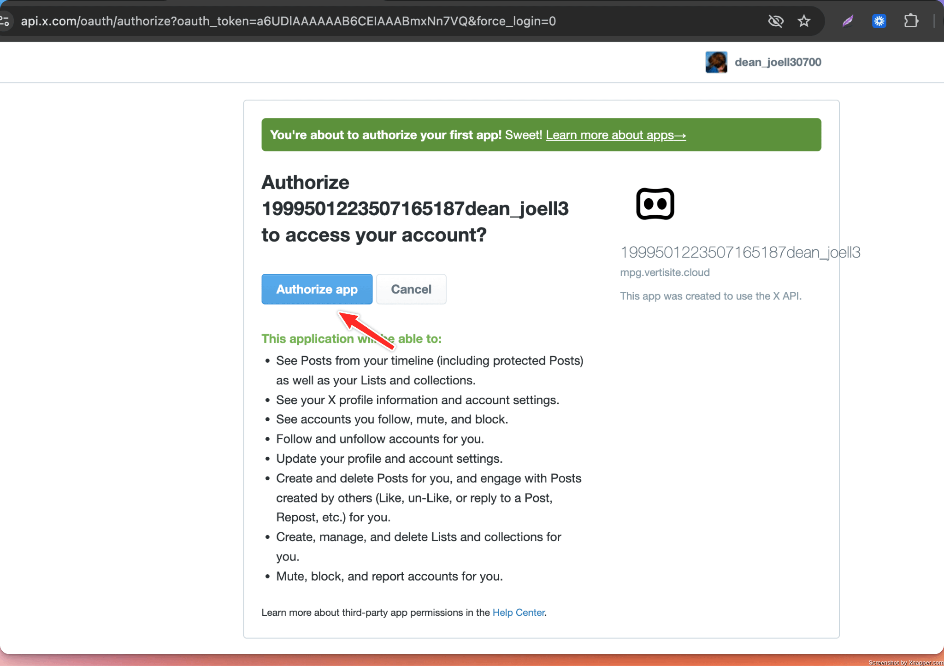Open the Help Center link
944x666 pixels.
pos(518,613)
